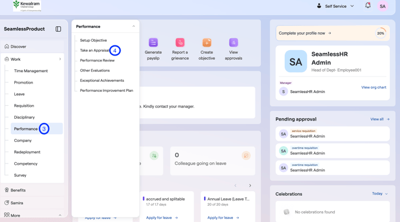Click the 17 of 17 days text
The width and height of the screenshot is (400, 222).
tap(156, 205)
